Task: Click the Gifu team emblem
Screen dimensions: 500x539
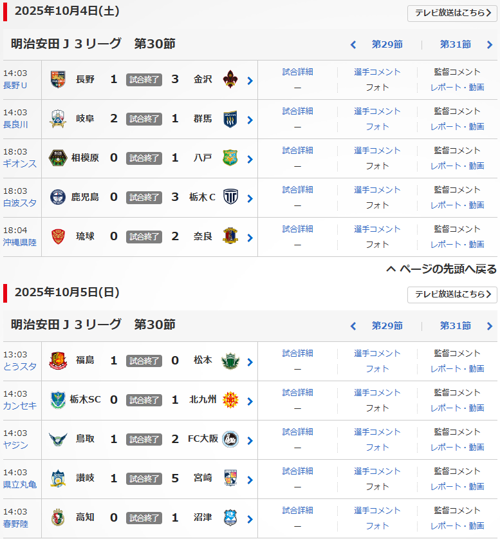Action: 58,118
